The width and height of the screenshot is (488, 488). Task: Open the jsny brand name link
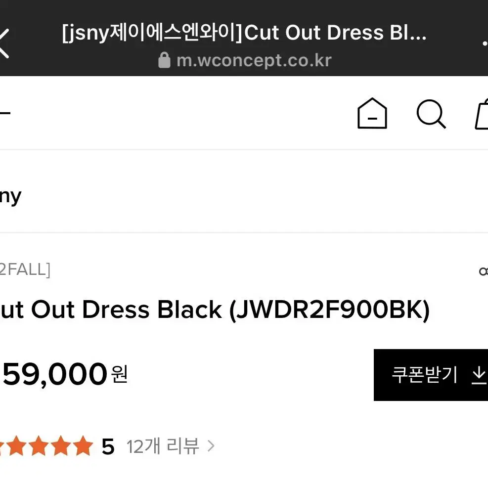(x=10, y=196)
